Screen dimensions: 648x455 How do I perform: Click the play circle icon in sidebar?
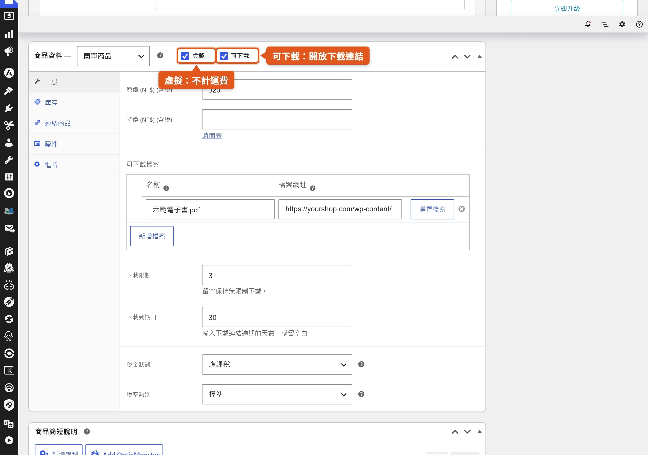[9, 440]
